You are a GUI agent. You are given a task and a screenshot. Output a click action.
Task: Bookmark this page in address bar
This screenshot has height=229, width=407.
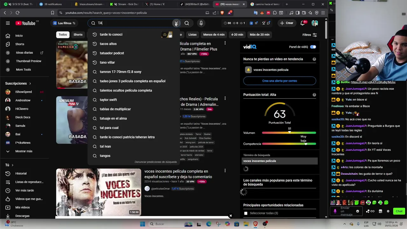[52, 13]
